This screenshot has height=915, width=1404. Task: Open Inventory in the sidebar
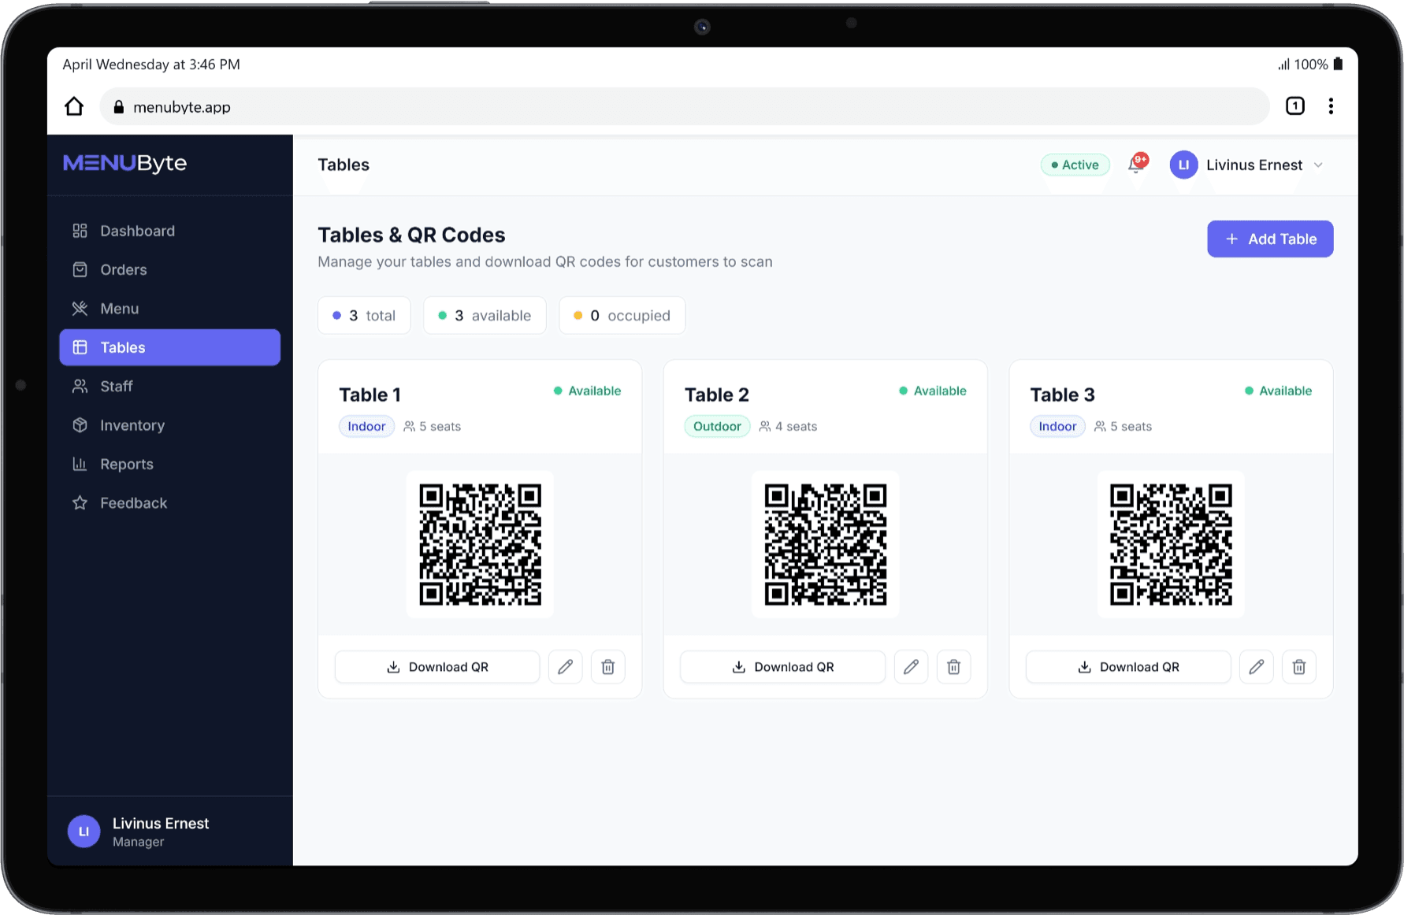pyautogui.click(x=169, y=425)
